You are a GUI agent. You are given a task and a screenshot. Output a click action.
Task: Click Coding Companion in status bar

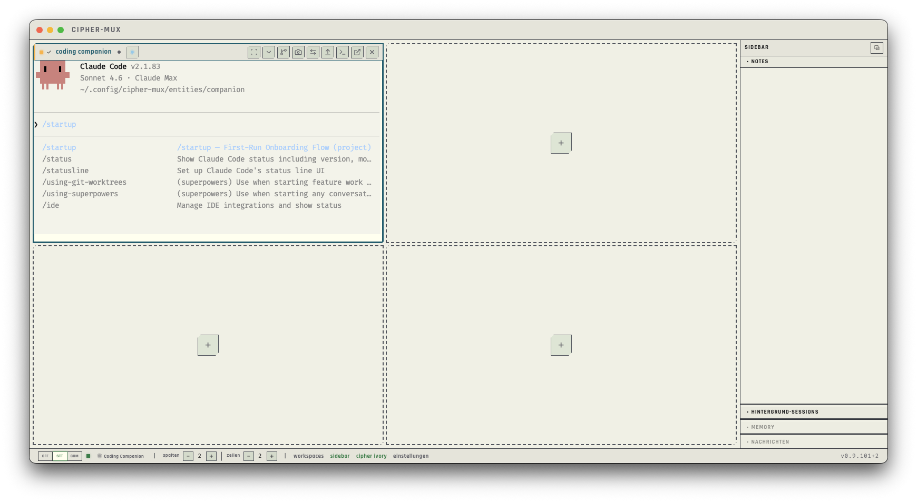(121, 456)
